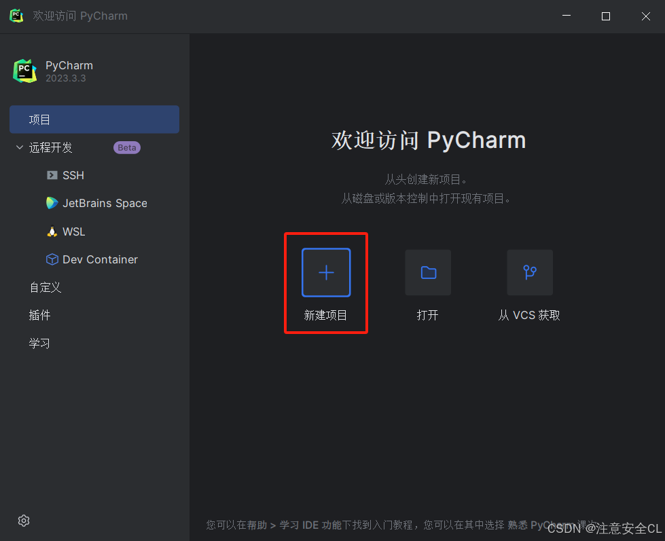Select Dev Container entry
Viewport: 665px width, 541px height.
click(100, 259)
